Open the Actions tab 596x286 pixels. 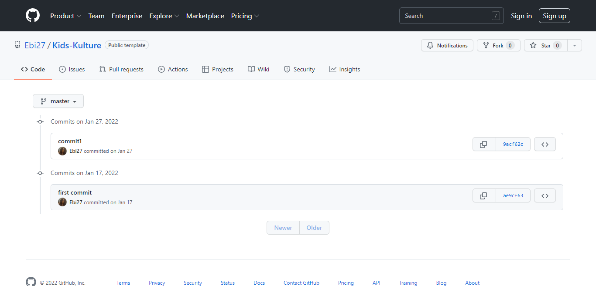tap(173, 69)
